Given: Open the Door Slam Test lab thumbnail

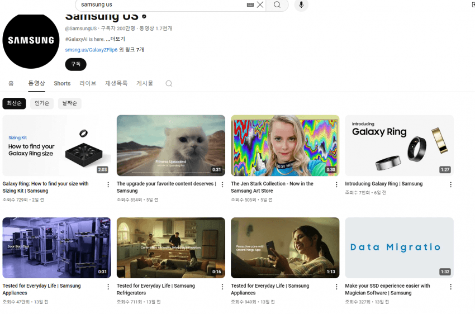Looking at the screenshot, I should click(56, 248).
